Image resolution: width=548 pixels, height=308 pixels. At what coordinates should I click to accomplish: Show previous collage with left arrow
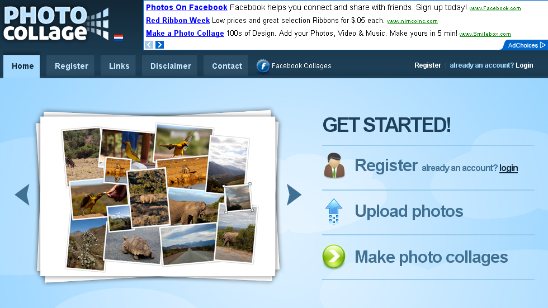[x=22, y=195]
